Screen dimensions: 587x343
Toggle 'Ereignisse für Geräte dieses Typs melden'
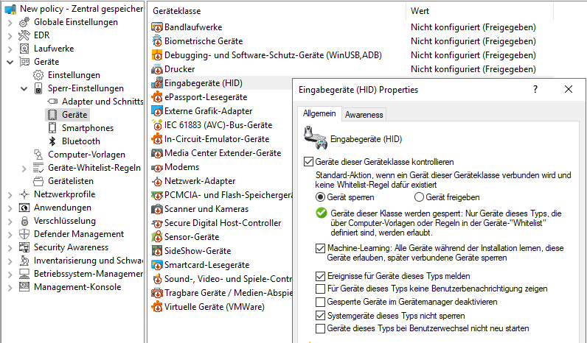(x=320, y=276)
